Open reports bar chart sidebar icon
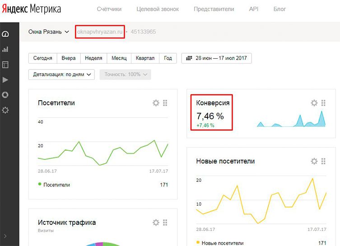The image size is (340, 246). point(5,49)
